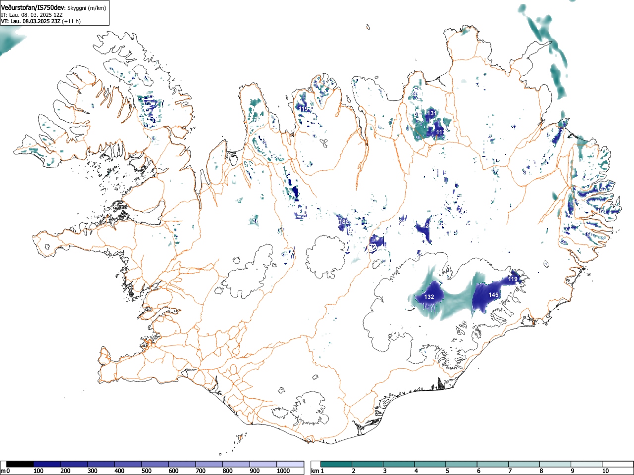Click the 10 tick label in km legend
The image size is (634, 475).
point(605,471)
